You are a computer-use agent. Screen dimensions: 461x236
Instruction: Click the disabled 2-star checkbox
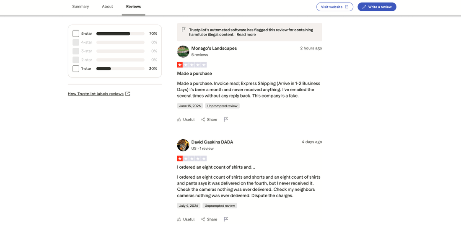point(76,60)
